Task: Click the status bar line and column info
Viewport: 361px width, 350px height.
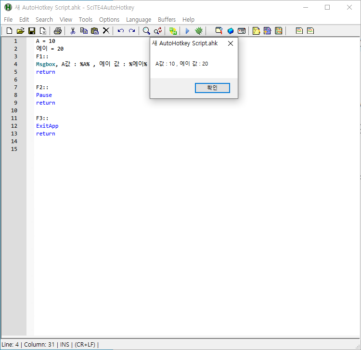Action: tap(28, 345)
